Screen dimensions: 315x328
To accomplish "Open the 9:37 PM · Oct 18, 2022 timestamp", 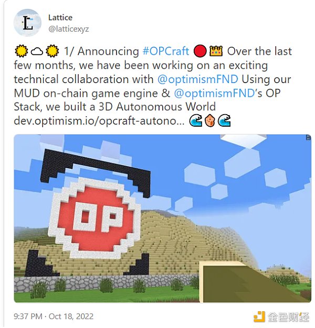I will click(54, 316).
